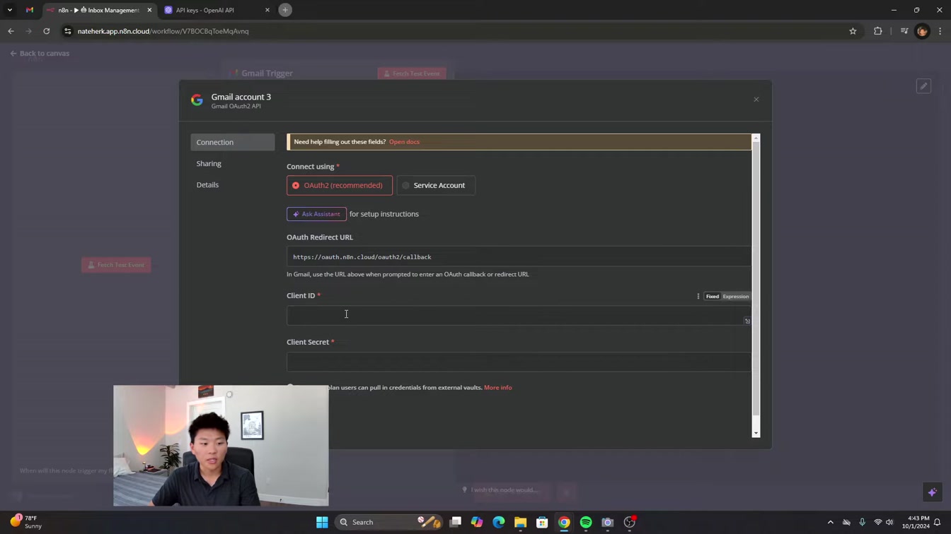Open the weather widget showing 78°F
This screenshot has width=951, height=534.
coord(26,522)
